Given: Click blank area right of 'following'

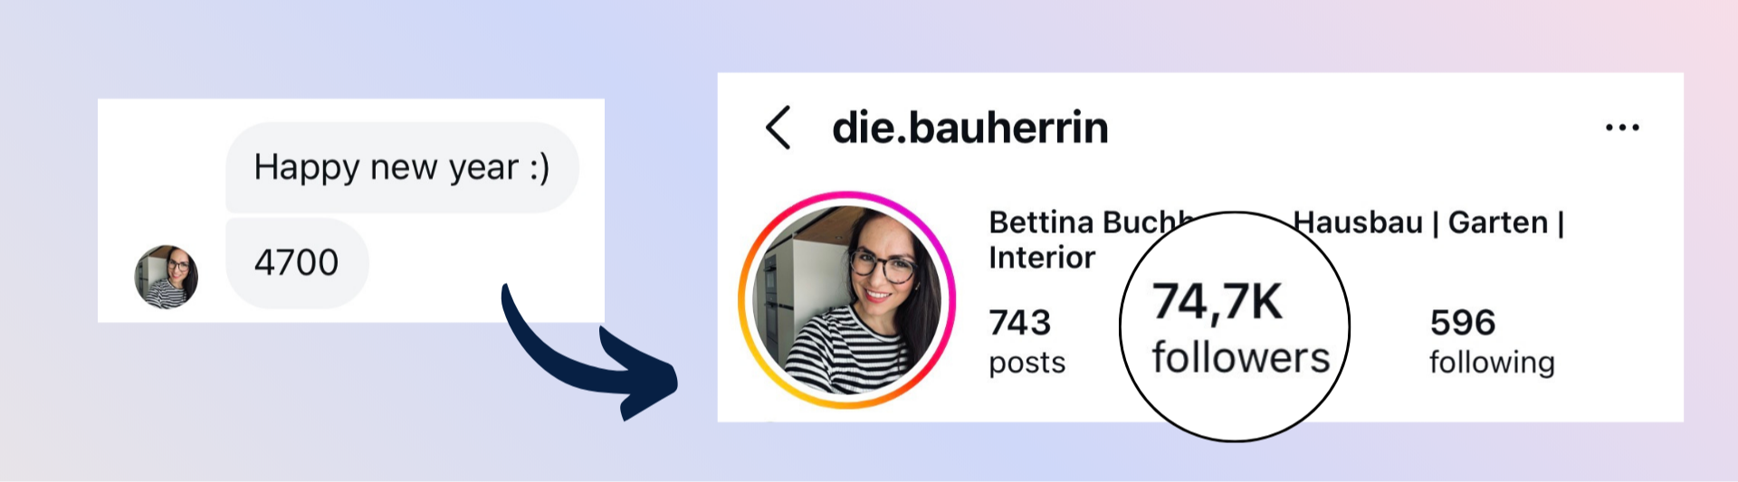Looking at the screenshot, I should (x=1619, y=362).
